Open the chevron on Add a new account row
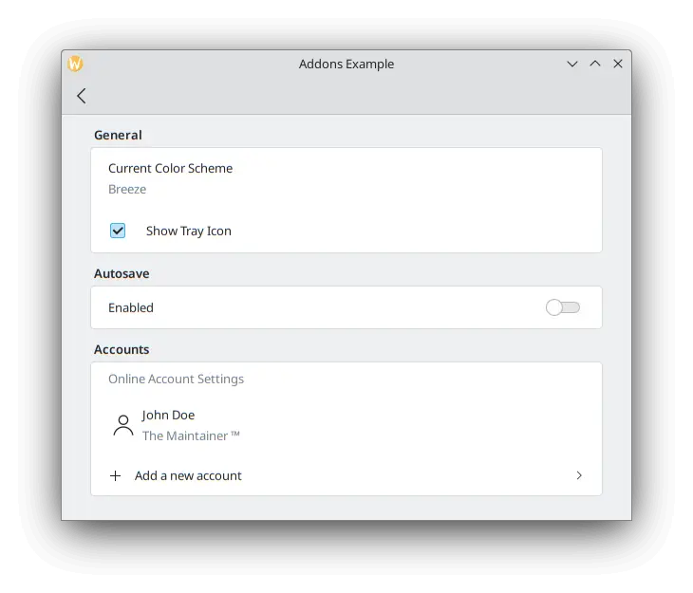Viewport: 693px width, 593px height. pyautogui.click(x=579, y=475)
